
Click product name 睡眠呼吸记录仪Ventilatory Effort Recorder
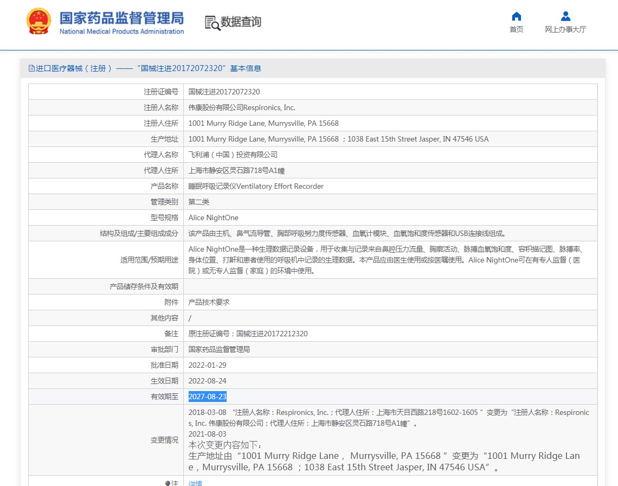pos(256,186)
